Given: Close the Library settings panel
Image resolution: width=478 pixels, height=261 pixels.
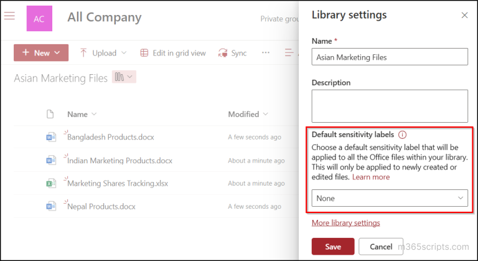Looking at the screenshot, I should [x=464, y=16].
